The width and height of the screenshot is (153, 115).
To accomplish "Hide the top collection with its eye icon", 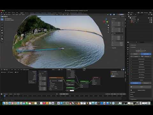I will tap(150, 18).
